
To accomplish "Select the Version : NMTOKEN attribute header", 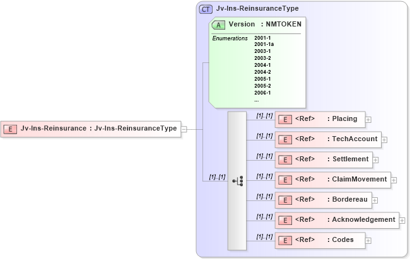I will tap(265, 25).
